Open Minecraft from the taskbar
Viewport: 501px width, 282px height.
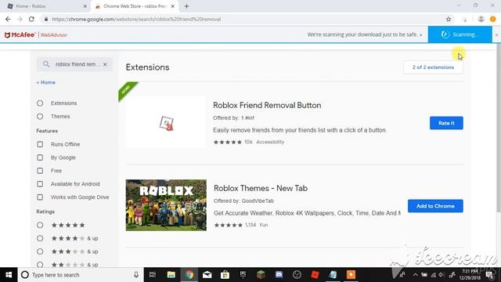pyautogui.click(x=261, y=275)
